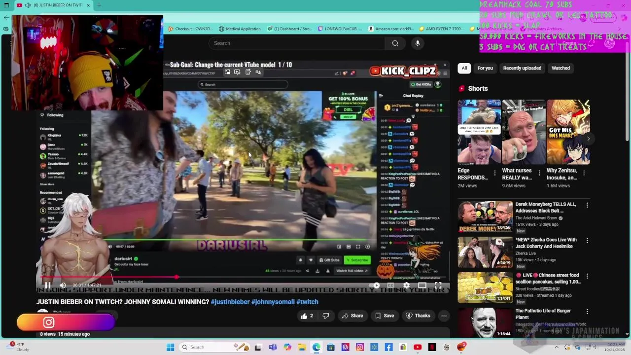The height and width of the screenshot is (355, 631).
Task: Open Edge RESPONDS short thumbnail
Action: 479,132
